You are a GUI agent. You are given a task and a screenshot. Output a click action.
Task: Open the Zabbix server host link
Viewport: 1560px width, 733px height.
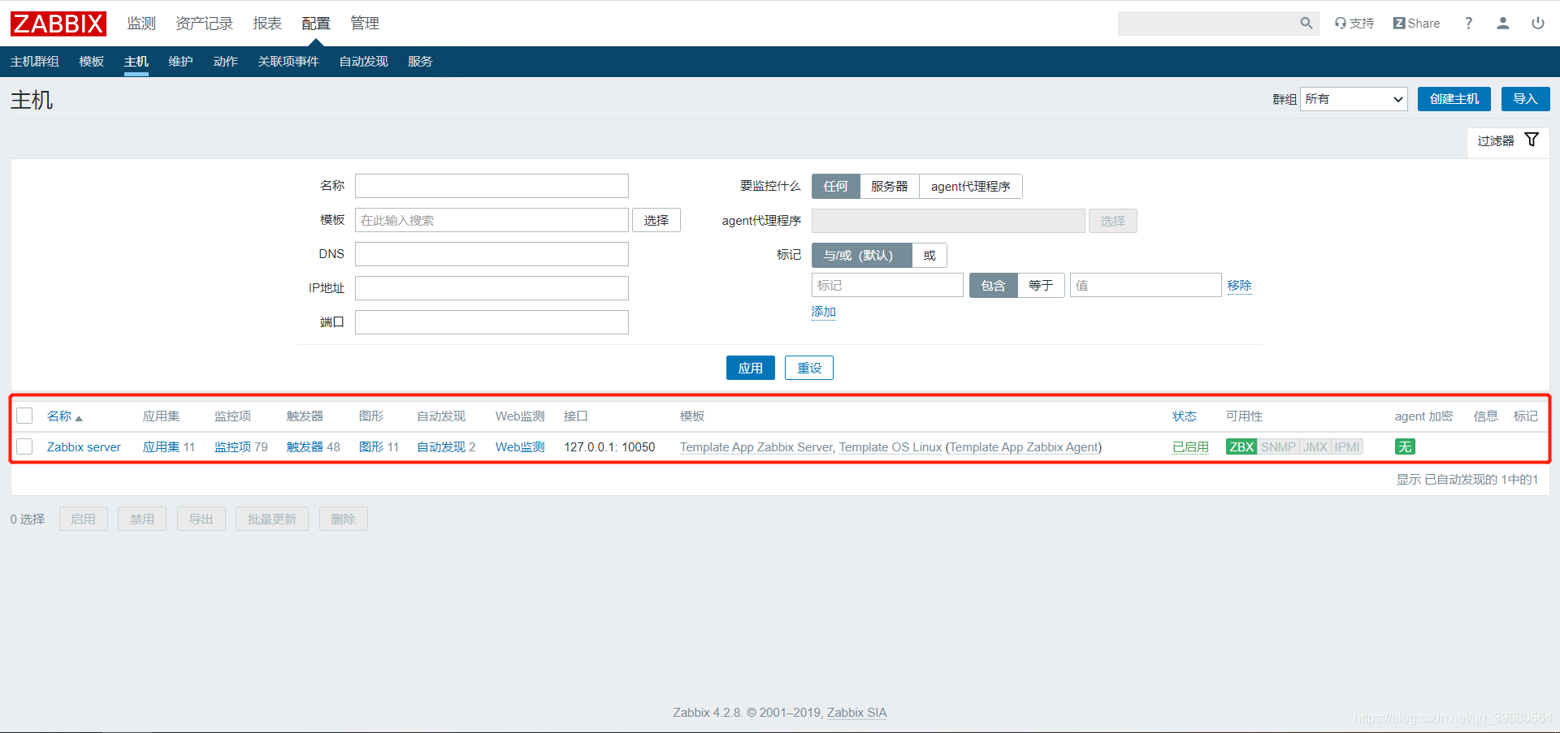(x=84, y=447)
